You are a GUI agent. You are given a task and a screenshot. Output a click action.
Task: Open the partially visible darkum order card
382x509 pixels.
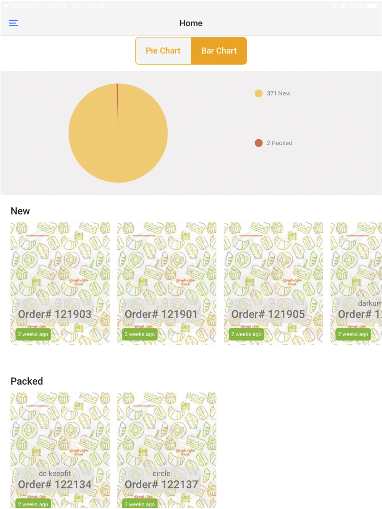[356, 284]
